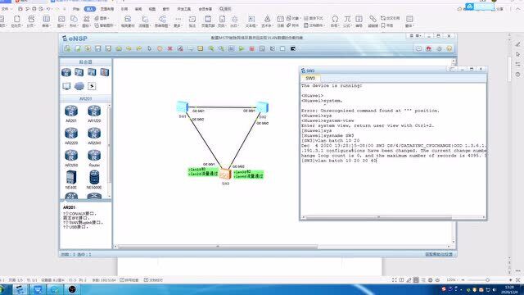Select the SW3 terminal tab
The height and width of the screenshot is (295, 524).
(310, 79)
